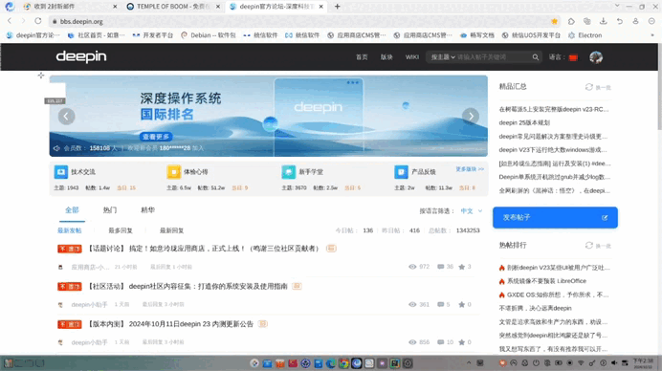Click the 查看更多 banner button

[156, 137]
